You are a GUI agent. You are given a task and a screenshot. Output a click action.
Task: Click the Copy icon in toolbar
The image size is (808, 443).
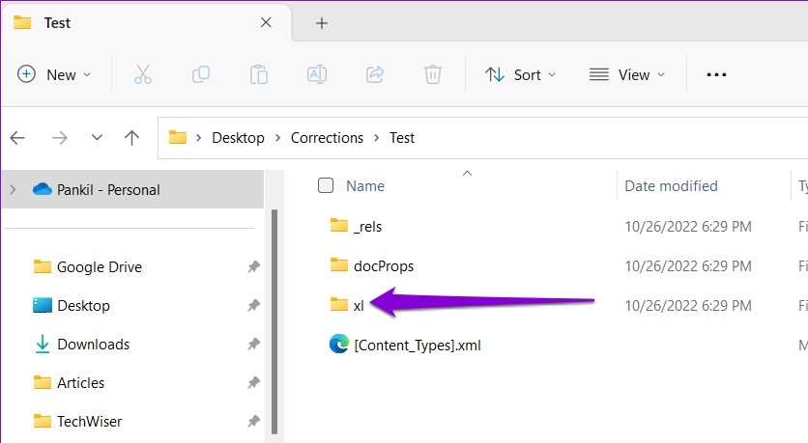[200, 74]
